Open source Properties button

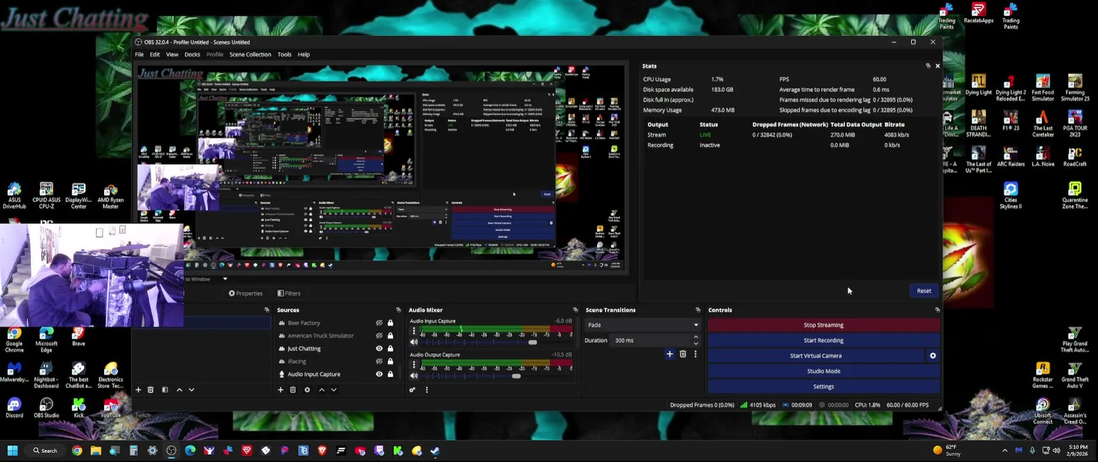click(246, 293)
